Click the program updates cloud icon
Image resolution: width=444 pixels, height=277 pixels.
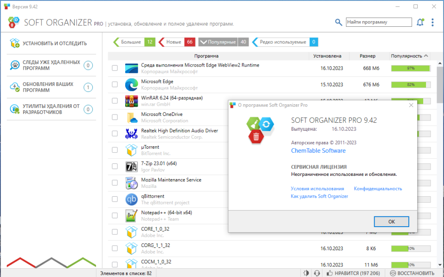pyautogui.click(x=15, y=87)
